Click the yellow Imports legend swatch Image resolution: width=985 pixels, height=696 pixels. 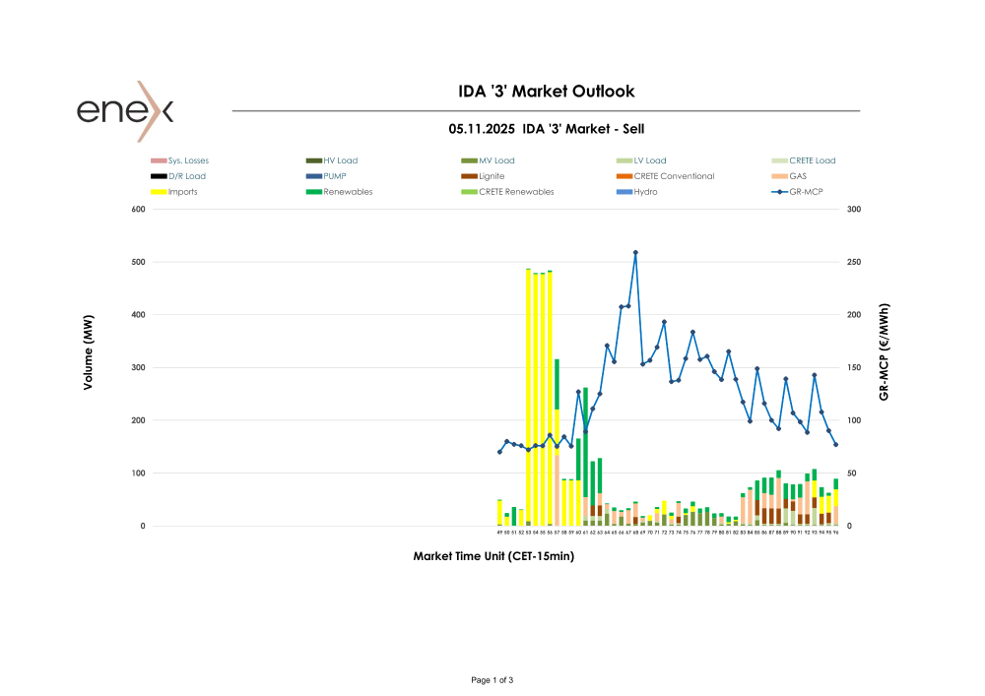click(x=159, y=192)
